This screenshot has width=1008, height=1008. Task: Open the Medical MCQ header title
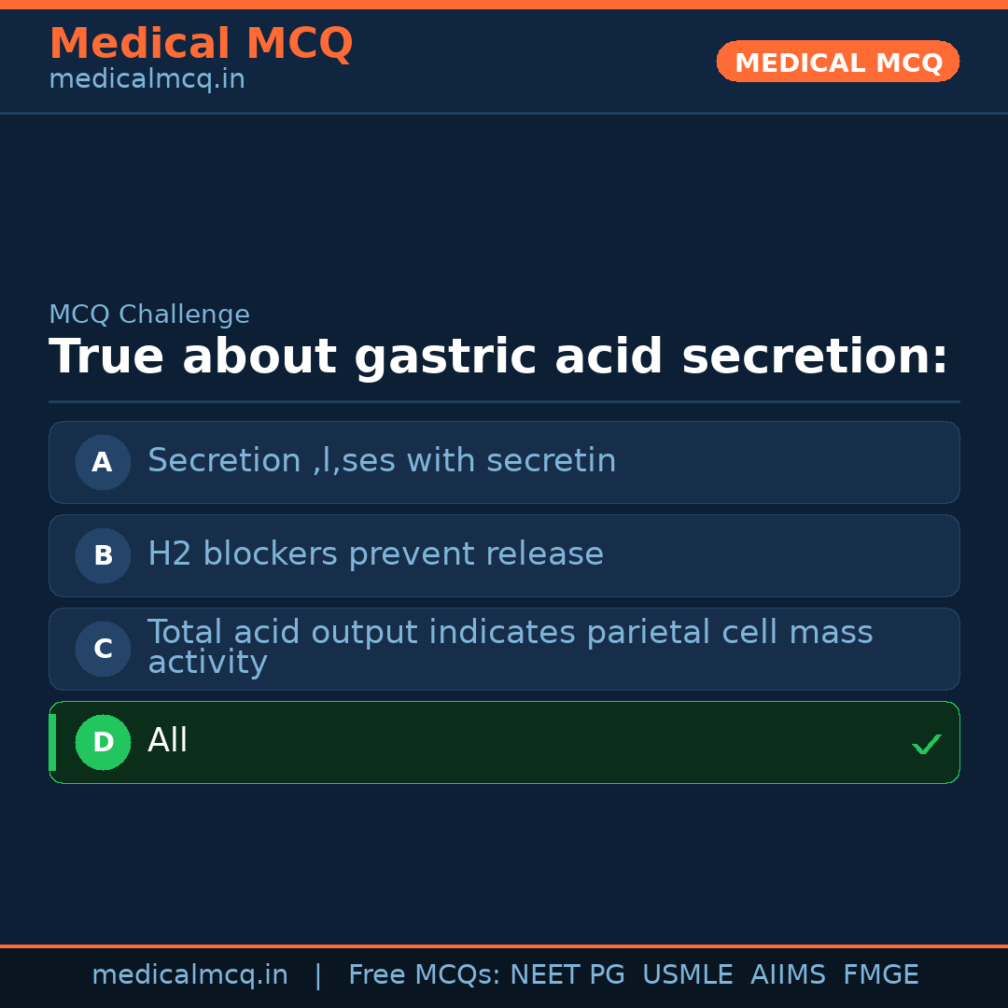201,44
